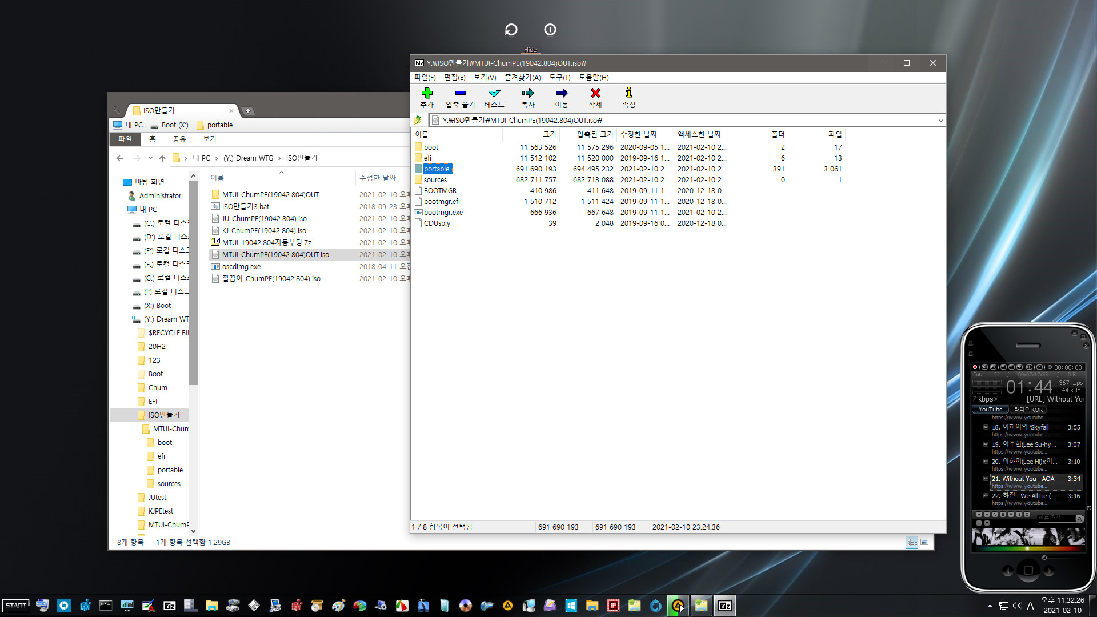1097x617 pixels.
Task: Open 7-Zip 도움말(H) menu
Action: coord(594,77)
